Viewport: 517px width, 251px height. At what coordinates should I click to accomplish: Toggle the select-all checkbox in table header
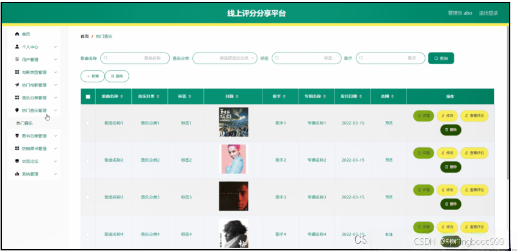click(x=88, y=96)
